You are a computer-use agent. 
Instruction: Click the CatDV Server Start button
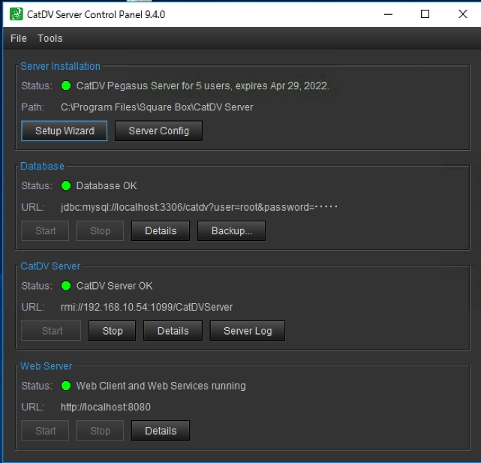51,331
